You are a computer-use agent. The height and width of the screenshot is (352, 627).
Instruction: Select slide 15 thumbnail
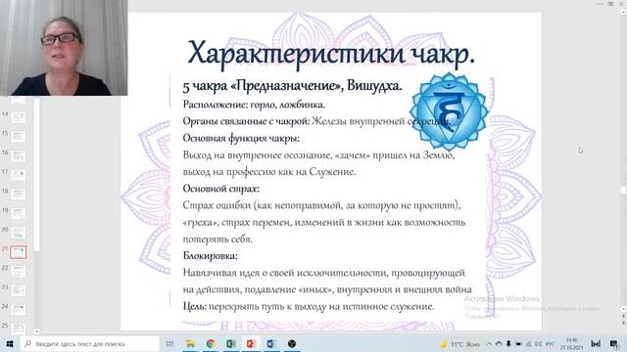click(x=18, y=137)
